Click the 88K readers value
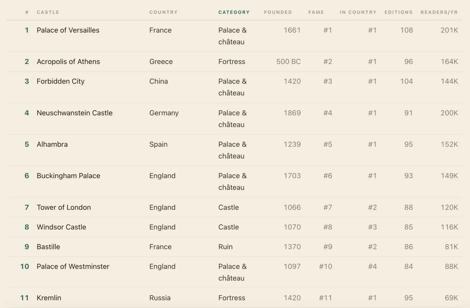470x308 pixels. pos(451,266)
